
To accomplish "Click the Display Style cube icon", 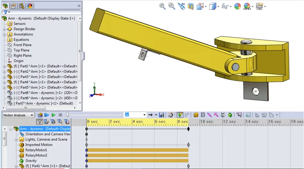I will point(212,6).
